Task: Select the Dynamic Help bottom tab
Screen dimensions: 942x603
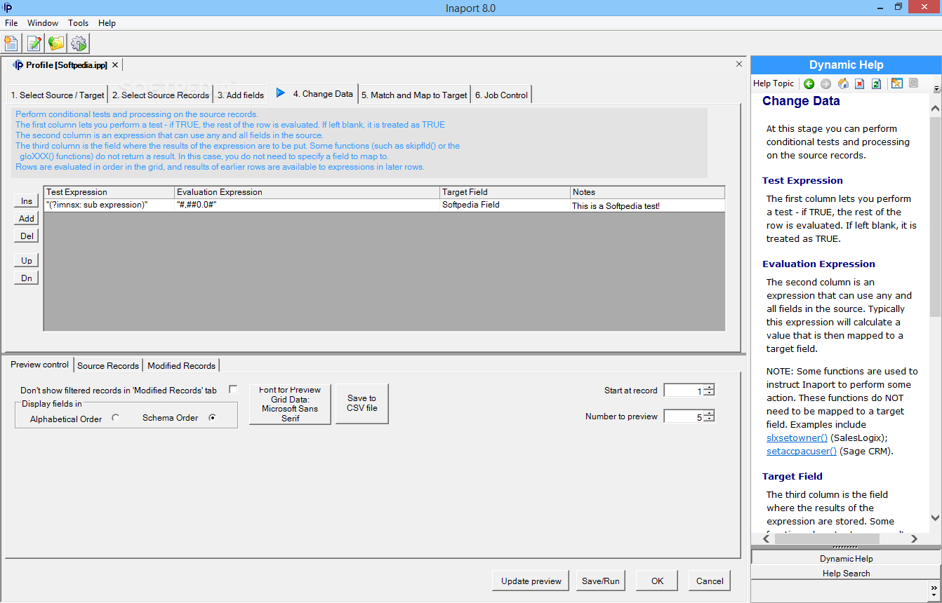Action: pos(846,558)
